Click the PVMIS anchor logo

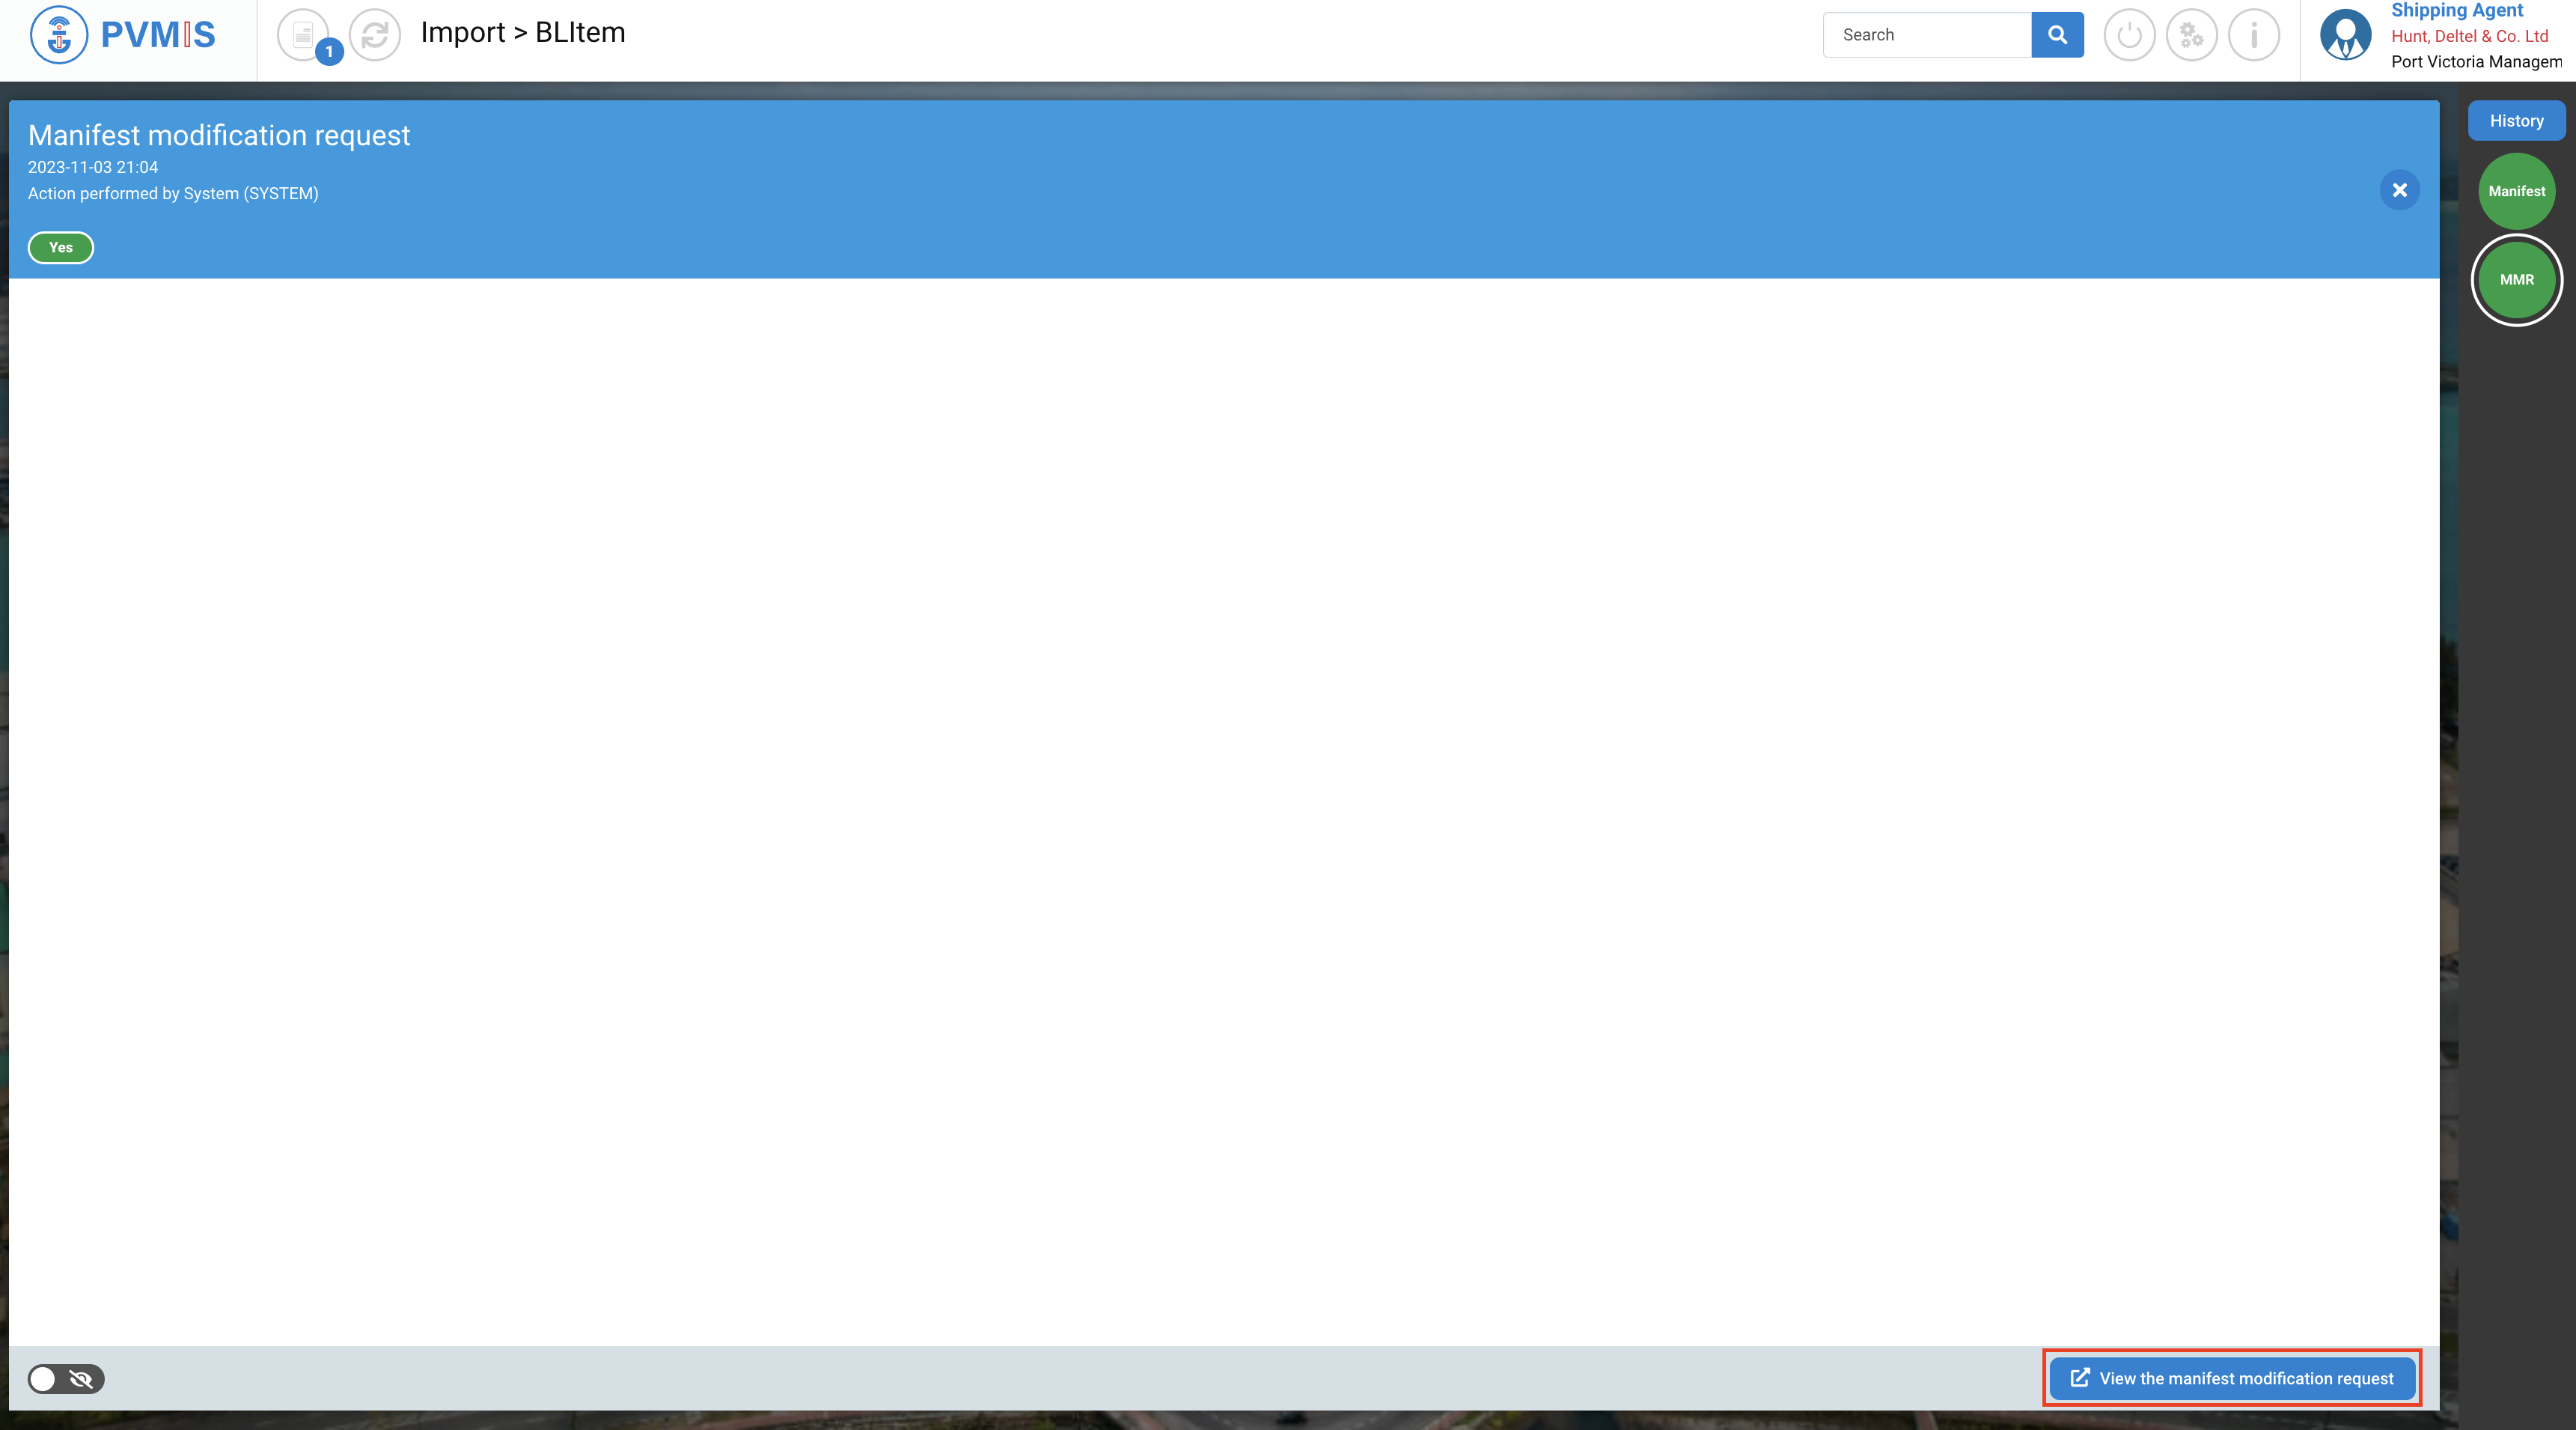click(x=59, y=35)
